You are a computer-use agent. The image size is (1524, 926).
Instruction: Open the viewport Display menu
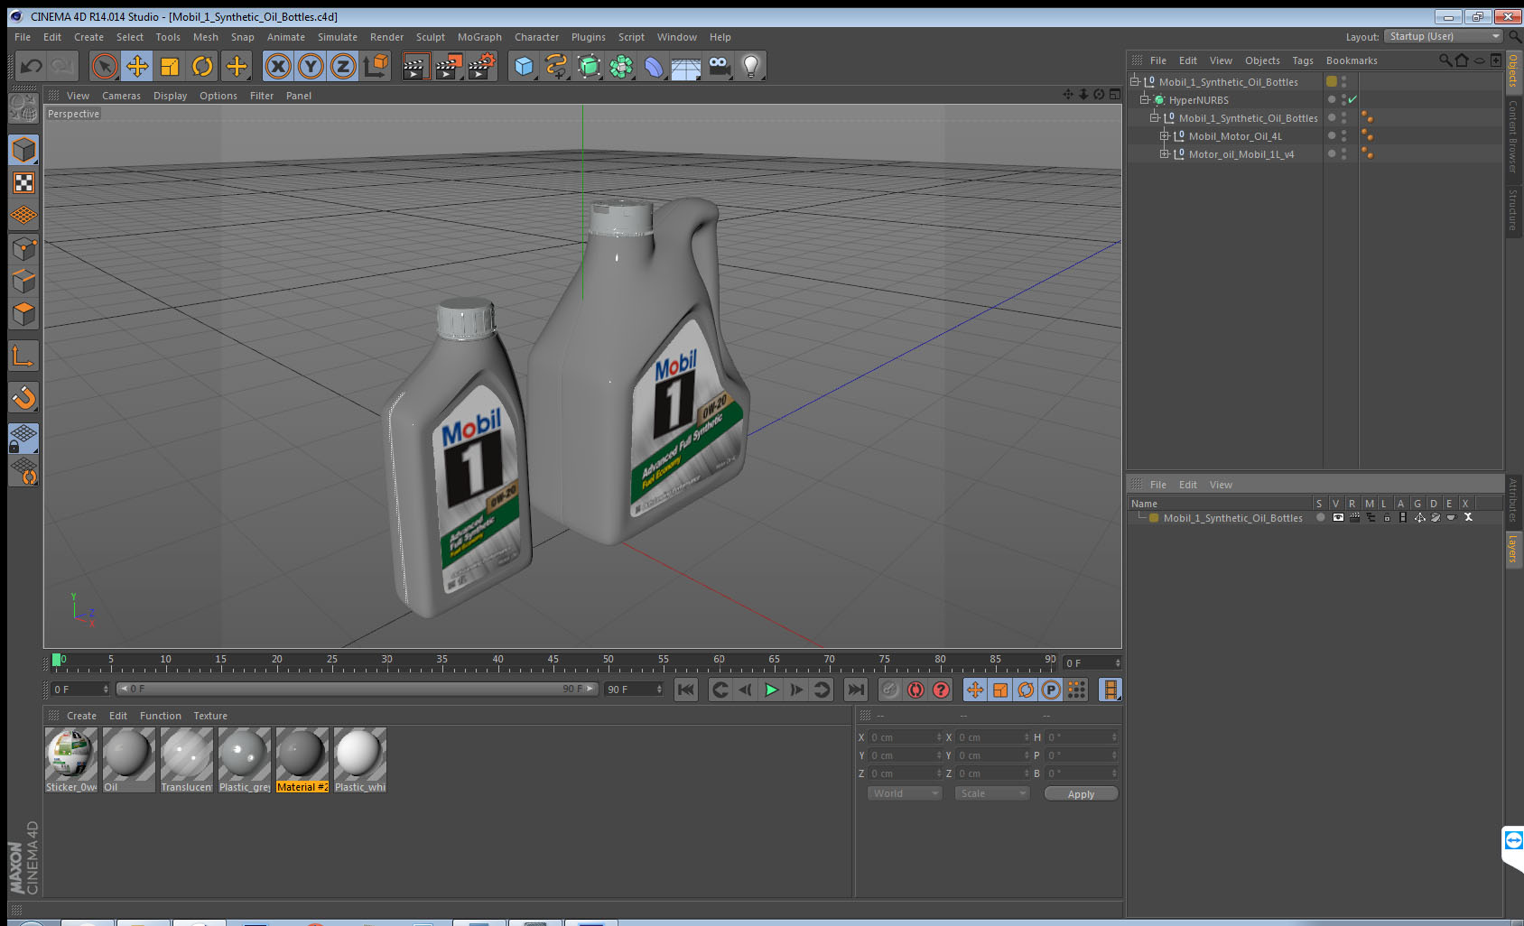pos(170,96)
